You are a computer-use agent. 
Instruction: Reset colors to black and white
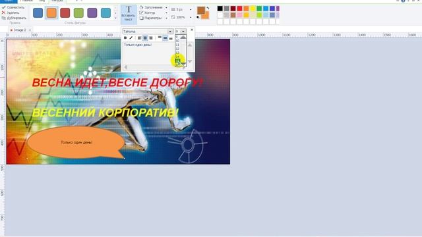coord(198,17)
